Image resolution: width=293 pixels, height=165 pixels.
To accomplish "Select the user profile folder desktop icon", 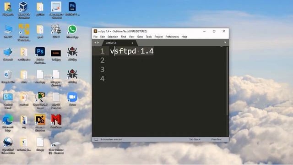I will click(8, 9).
